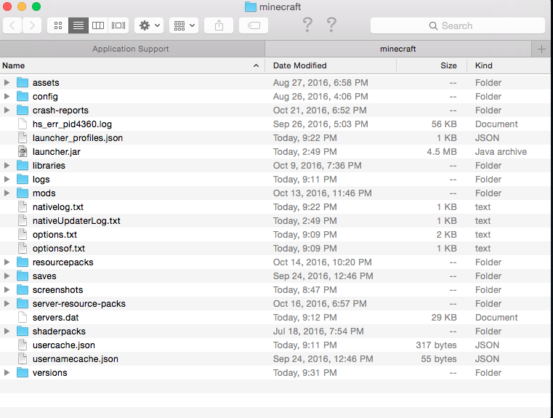Viewport: 553px width, 418px height.
Task: Select the libraries folder icon
Action: tap(23, 166)
